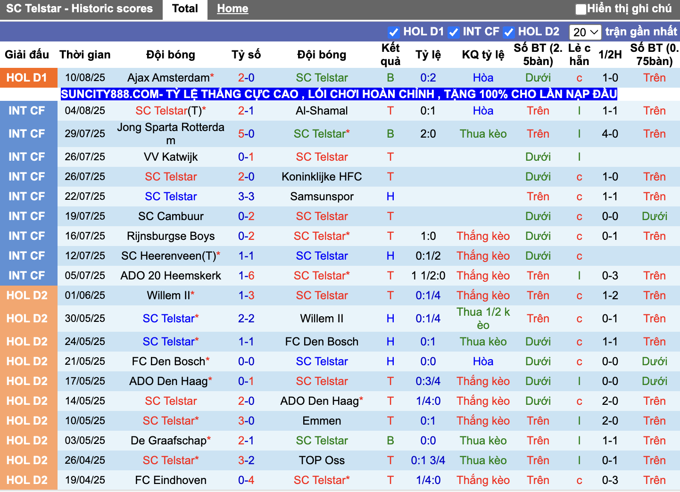Click the 0:1 3/4 odds on 26/04/25

pyautogui.click(x=428, y=460)
